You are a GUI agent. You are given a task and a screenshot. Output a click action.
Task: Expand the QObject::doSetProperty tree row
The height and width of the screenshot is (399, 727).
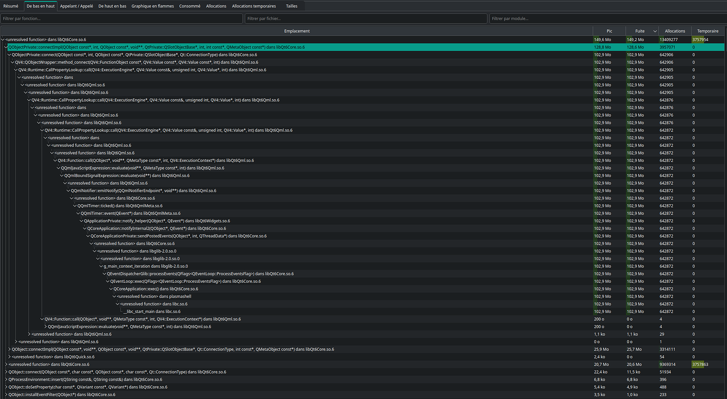tap(6, 386)
